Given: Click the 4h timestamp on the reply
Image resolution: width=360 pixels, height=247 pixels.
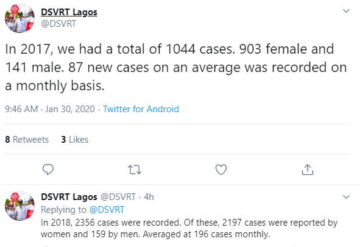Looking at the screenshot, I should coord(149,197).
